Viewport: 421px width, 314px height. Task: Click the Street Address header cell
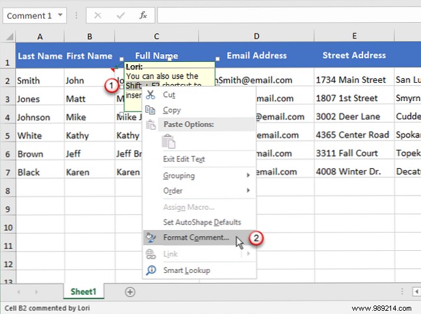[354, 55]
